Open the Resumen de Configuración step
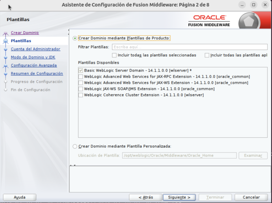Viewport: 272px width, 203px height. coord(37,73)
